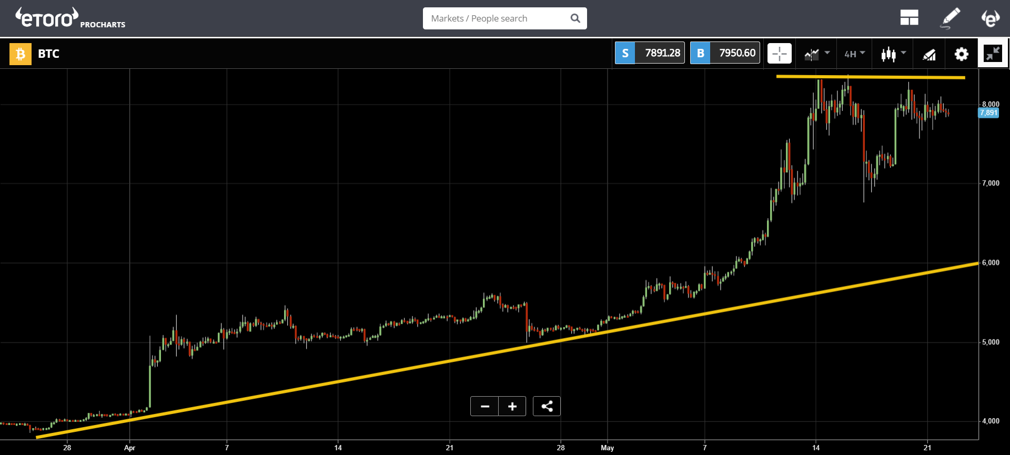Click the May label on time axis

(607, 448)
